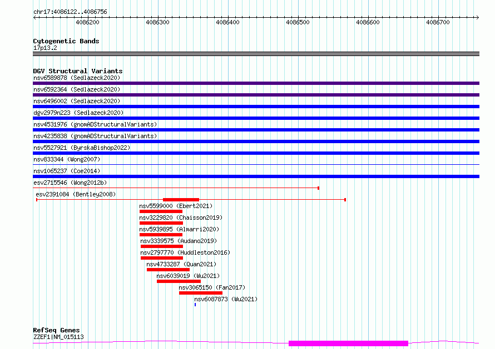This screenshot has width=495, height=349.
Task: Click the chr17:4086122..4086756 region label
Action: [70, 12]
